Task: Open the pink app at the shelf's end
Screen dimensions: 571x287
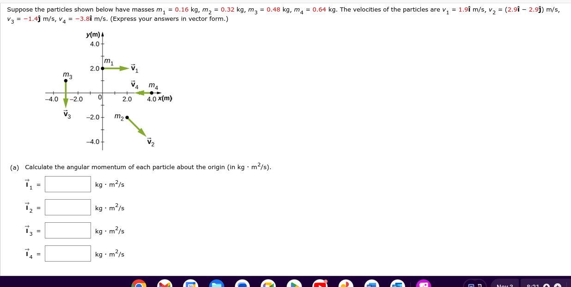Action: [x=424, y=284]
